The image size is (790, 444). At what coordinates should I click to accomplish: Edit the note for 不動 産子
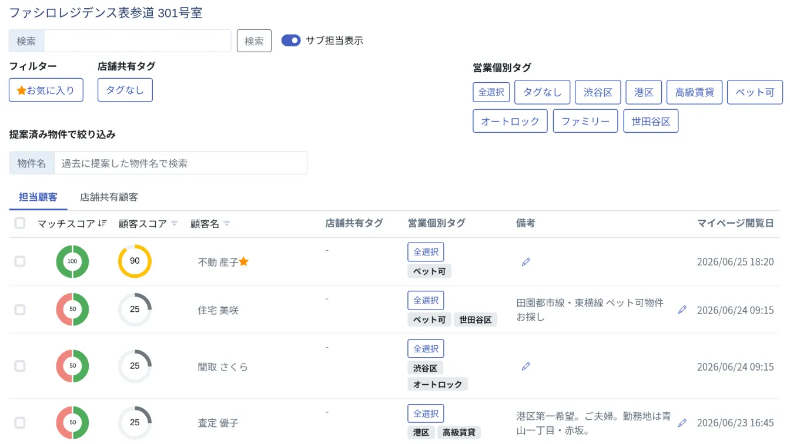click(x=526, y=262)
